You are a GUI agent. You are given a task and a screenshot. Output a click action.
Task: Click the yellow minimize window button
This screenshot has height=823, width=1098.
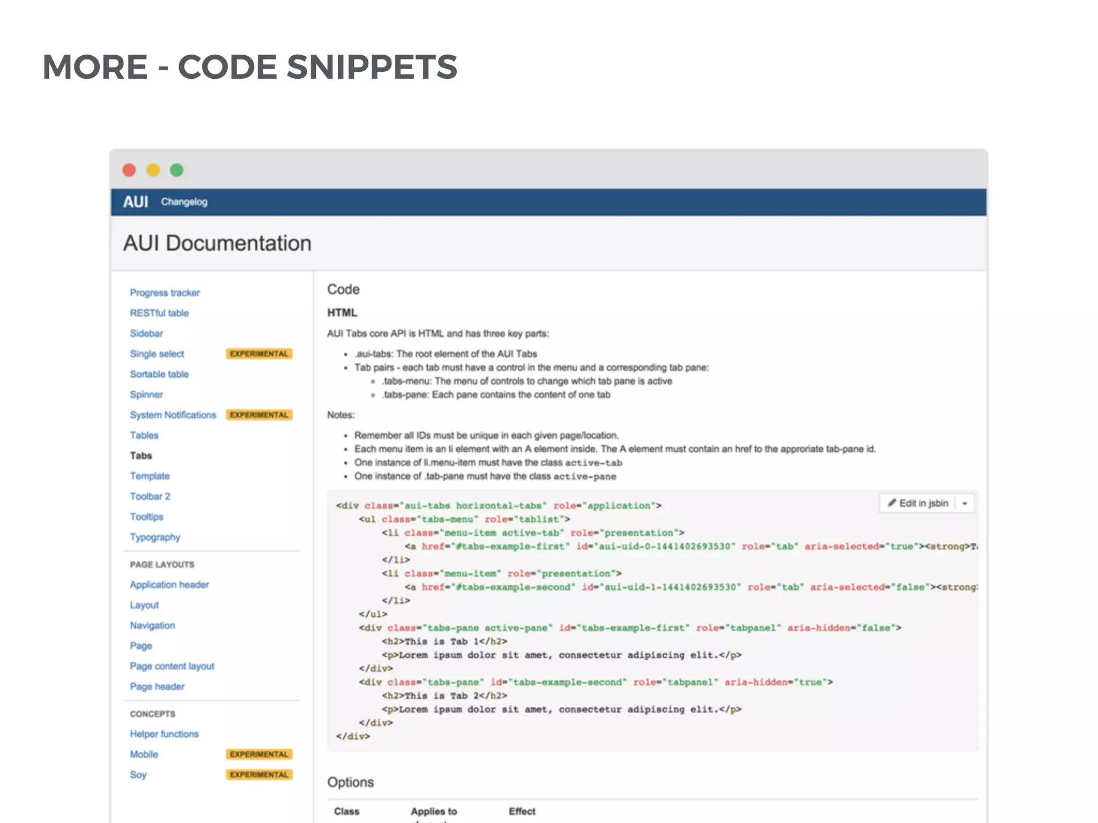[x=153, y=170]
